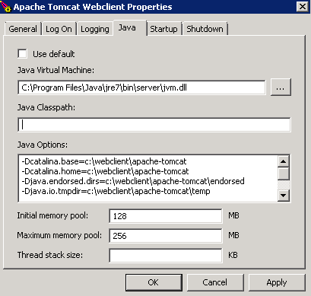Focus the Thread stack size field
The height and width of the screenshot is (296, 311).
pos(166,256)
